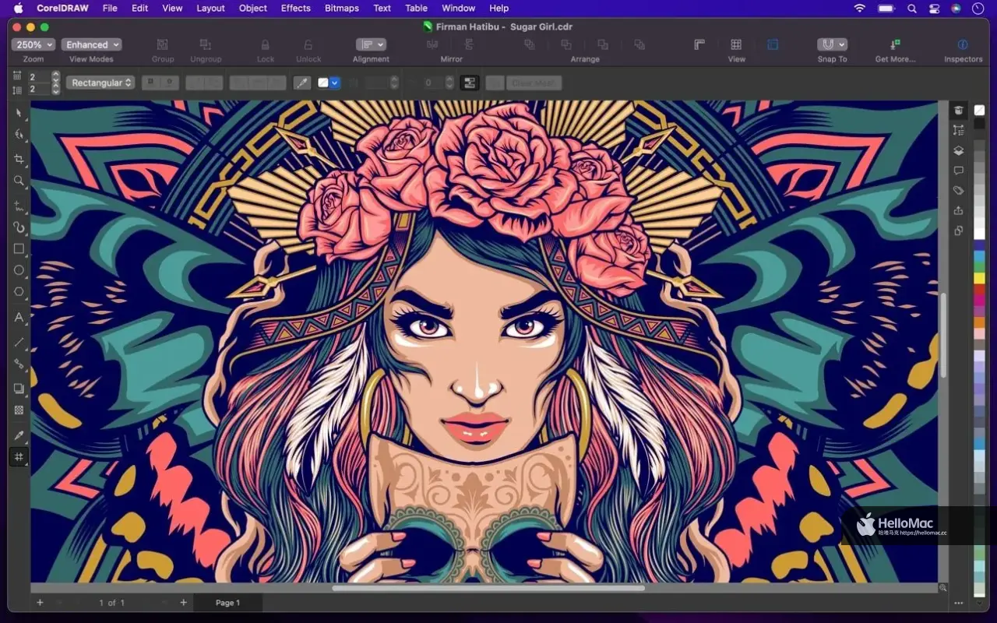Click the no-fill swatch atop palette
The image size is (997, 623).
coord(979,111)
